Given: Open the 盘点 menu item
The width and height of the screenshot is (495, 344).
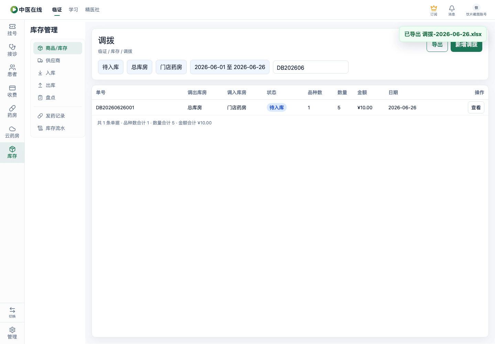Looking at the screenshot, I should 58,98.
